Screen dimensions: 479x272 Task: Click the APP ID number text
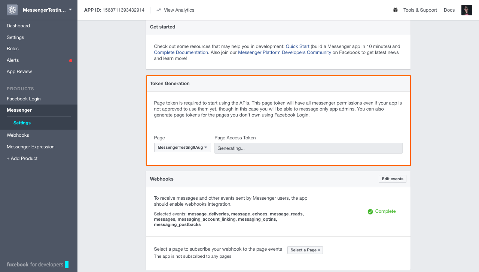(x=123, y=10)
